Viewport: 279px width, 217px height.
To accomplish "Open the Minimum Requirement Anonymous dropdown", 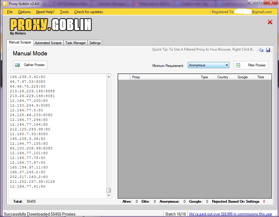I will pos(208,65).
